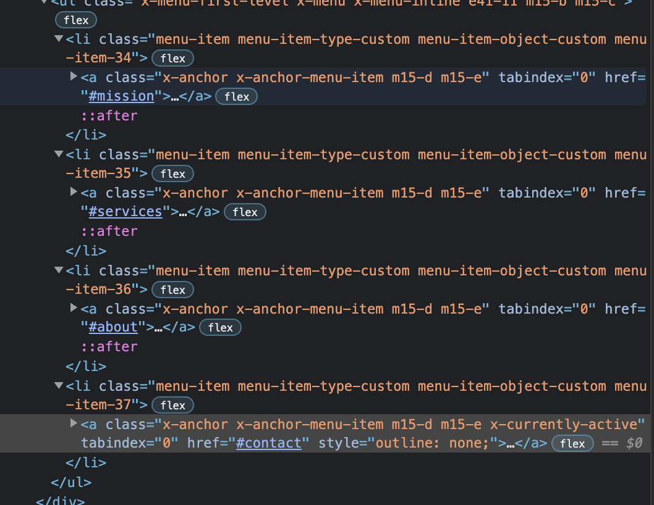Follow the #services href link

coord(125,212)
